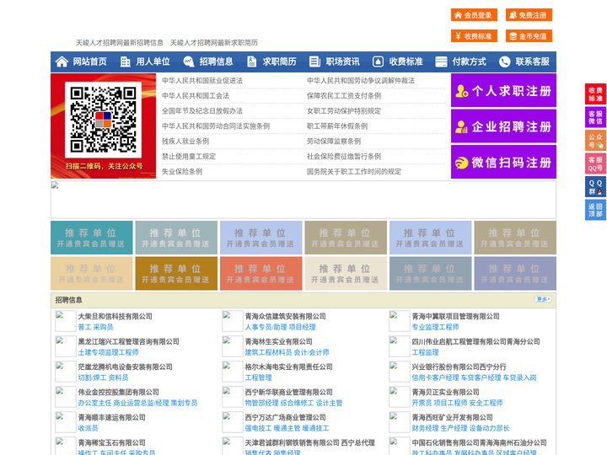Click the 个人求职注册 button

(x=503, y=90)
